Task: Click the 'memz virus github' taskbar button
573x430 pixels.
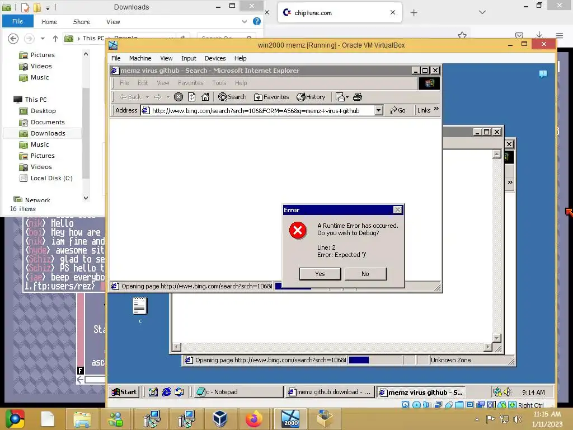Action: (421, 392)
